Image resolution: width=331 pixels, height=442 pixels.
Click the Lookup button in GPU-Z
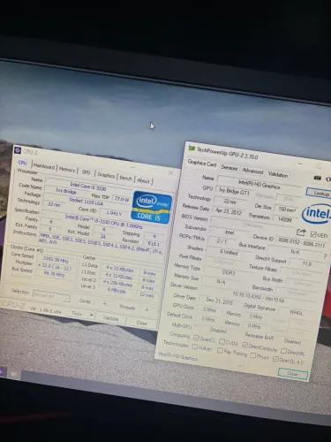[320, 194]
